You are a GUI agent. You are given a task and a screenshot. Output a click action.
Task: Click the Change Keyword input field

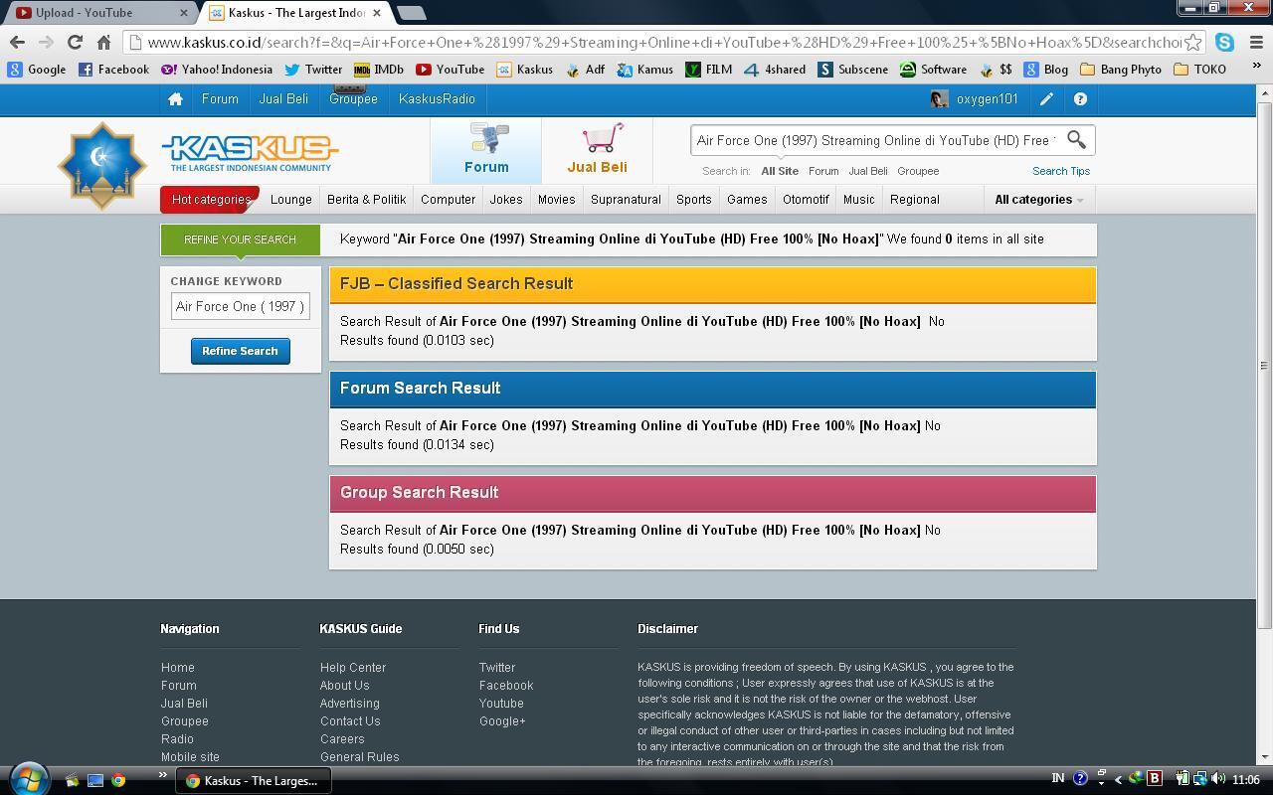(240, 306)
